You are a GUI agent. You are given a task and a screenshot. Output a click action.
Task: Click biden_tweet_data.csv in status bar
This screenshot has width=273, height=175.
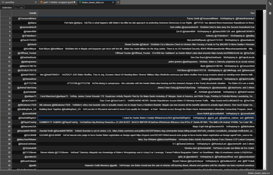[x=259, y=173]
